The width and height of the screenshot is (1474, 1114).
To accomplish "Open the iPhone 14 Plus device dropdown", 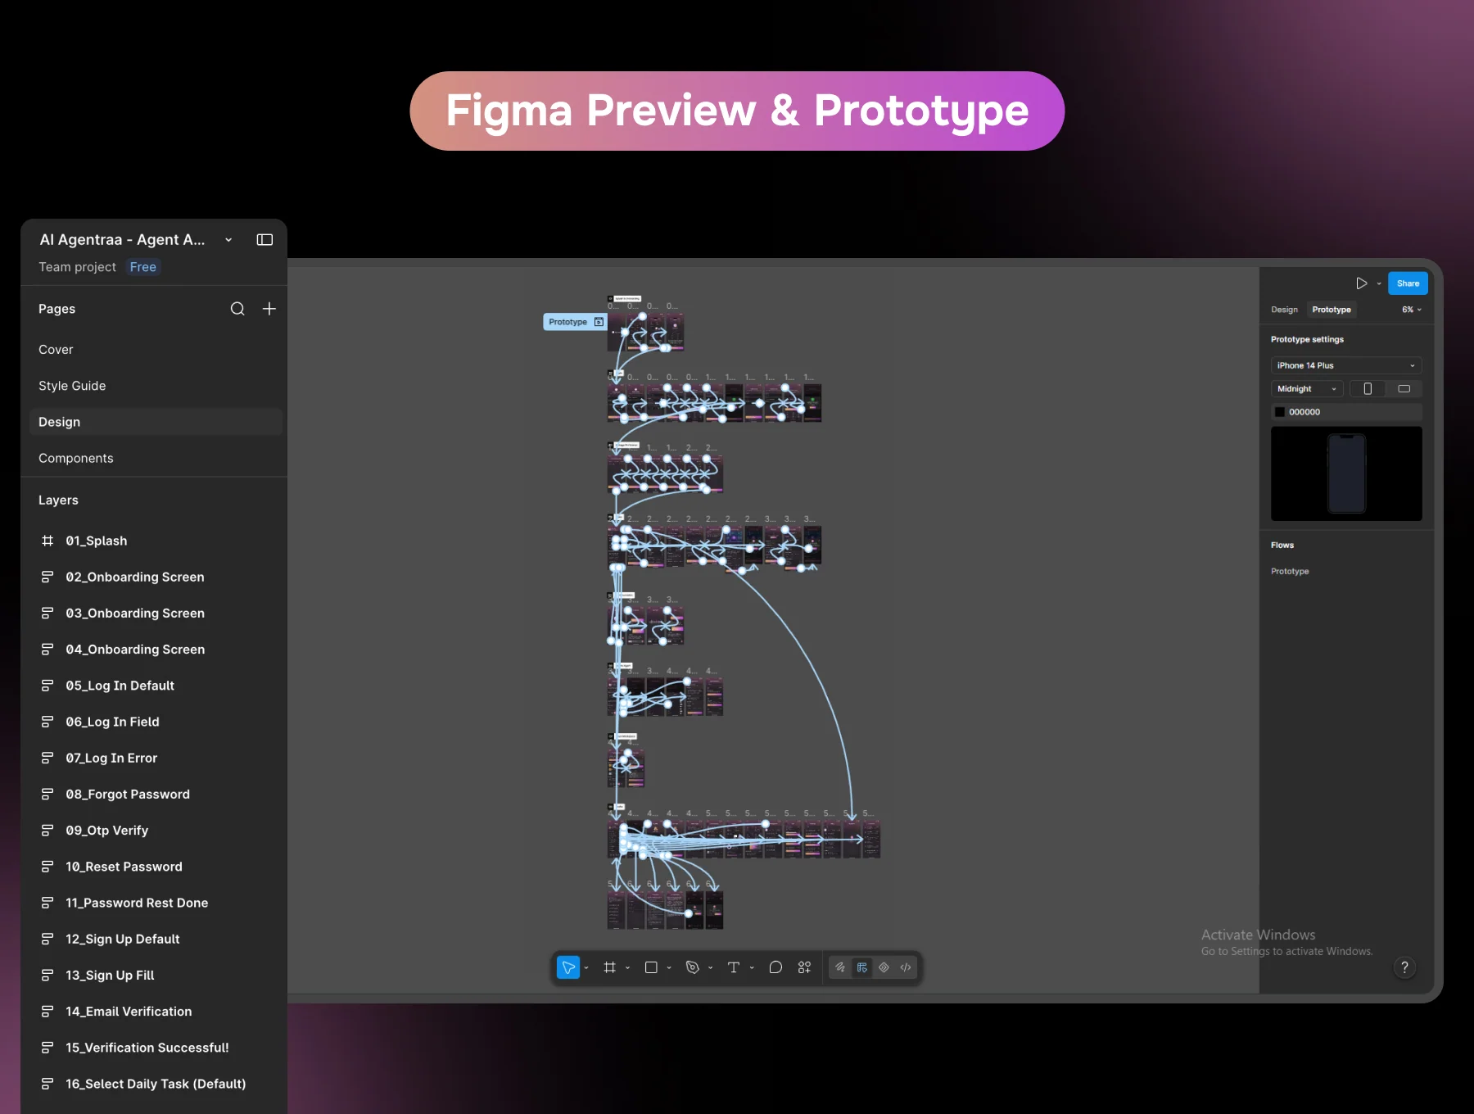I will [1346, 365].
